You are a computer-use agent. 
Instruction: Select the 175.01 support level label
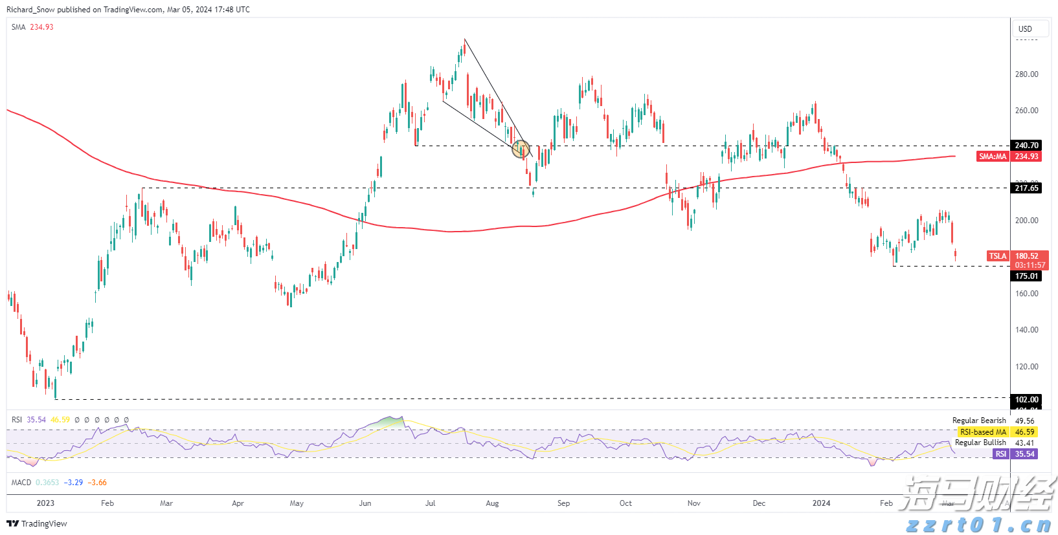click(1026, 276)
